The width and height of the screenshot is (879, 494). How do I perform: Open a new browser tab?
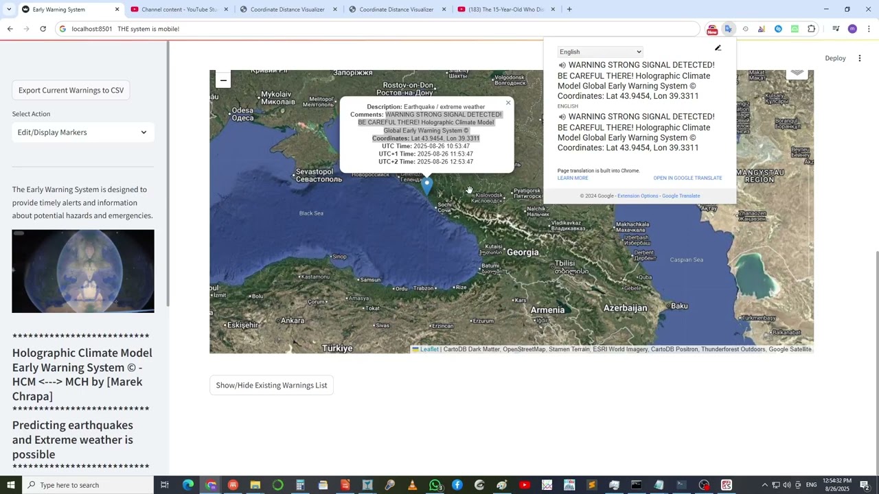569,10
